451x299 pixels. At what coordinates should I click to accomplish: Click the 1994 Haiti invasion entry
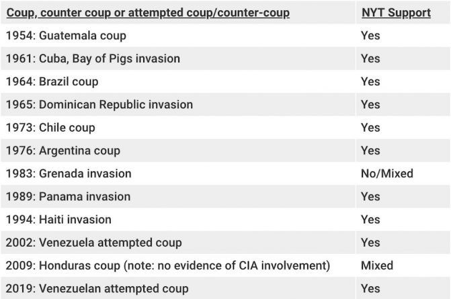58,220
